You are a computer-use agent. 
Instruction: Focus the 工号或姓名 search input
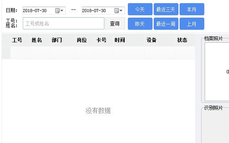[64, 24]
